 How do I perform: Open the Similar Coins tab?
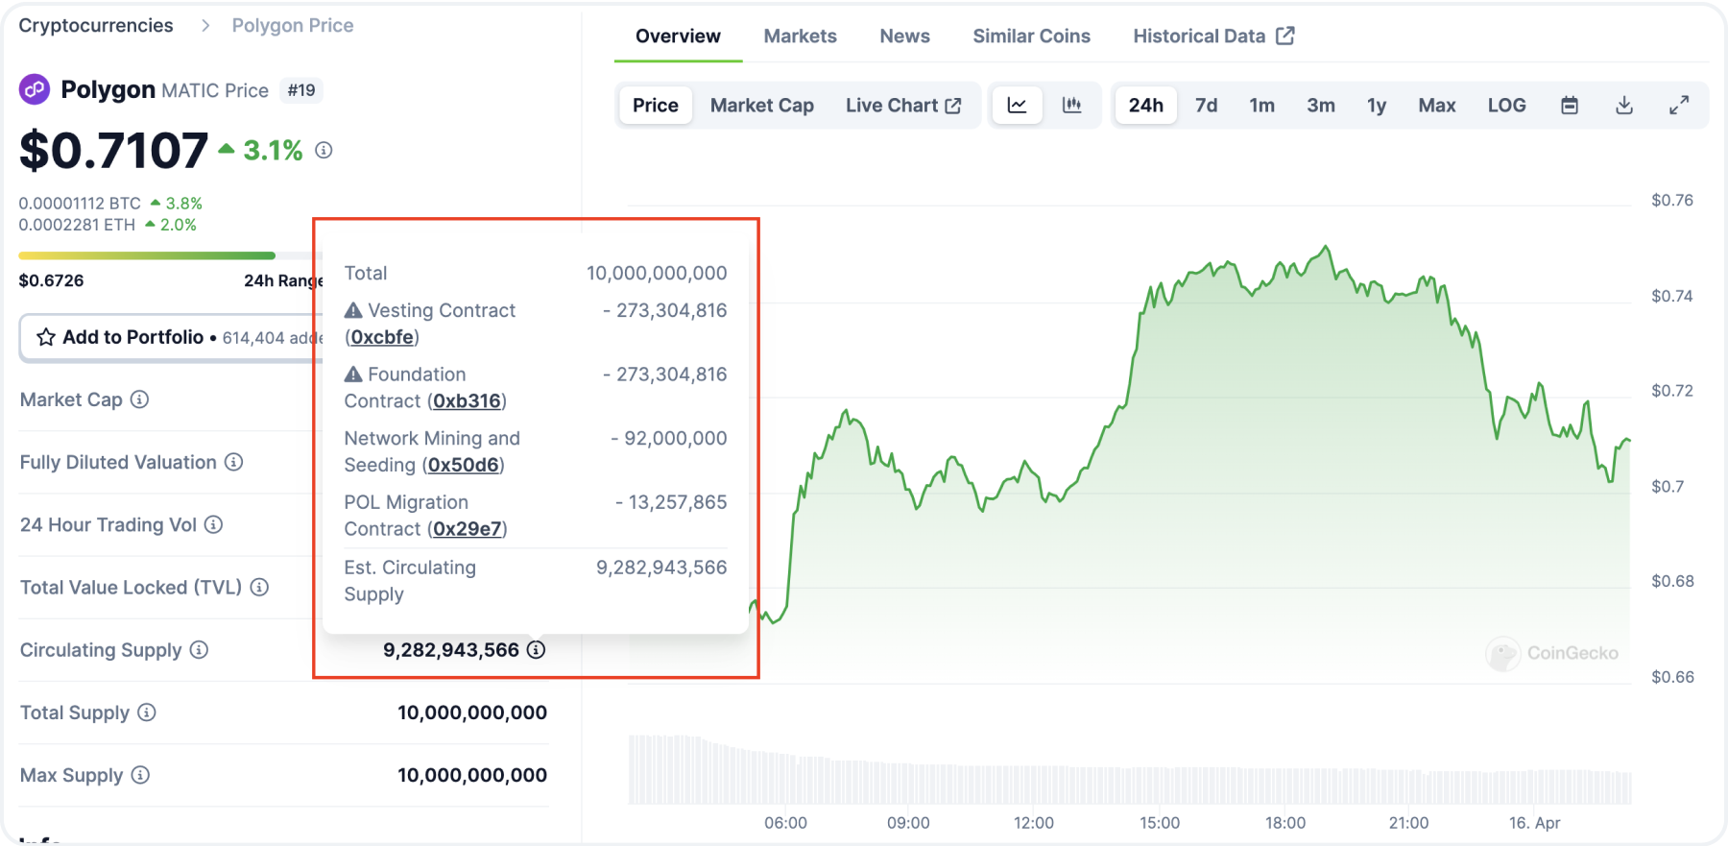click(1031, 36)
